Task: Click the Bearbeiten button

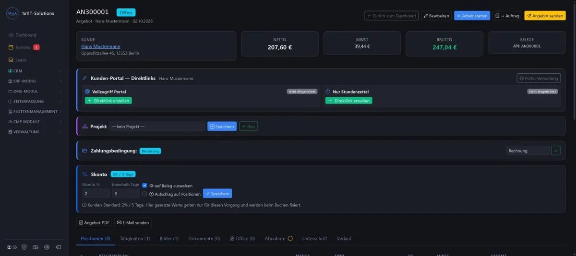Action: pyautogui.click(x=436, y=16)
